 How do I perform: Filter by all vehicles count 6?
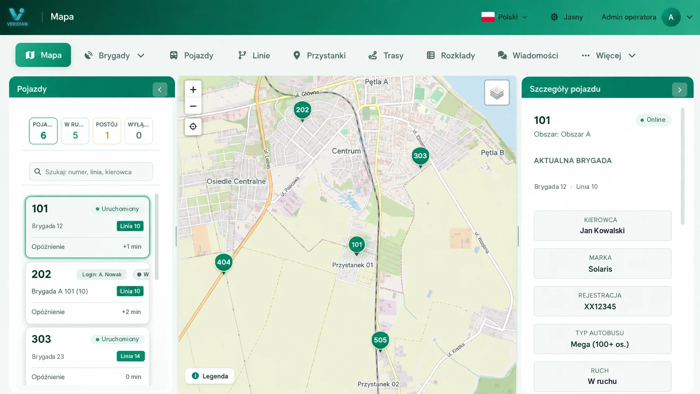(x=43, y=131)
